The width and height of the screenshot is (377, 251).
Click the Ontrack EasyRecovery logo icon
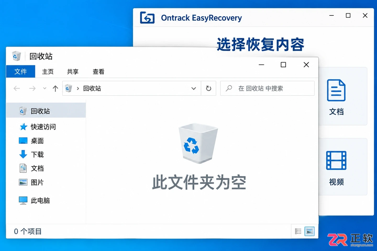pos(147,18)
